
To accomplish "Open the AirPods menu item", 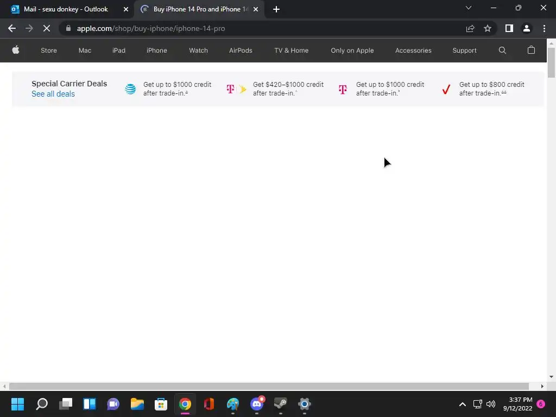I will (x=241, y=50).
